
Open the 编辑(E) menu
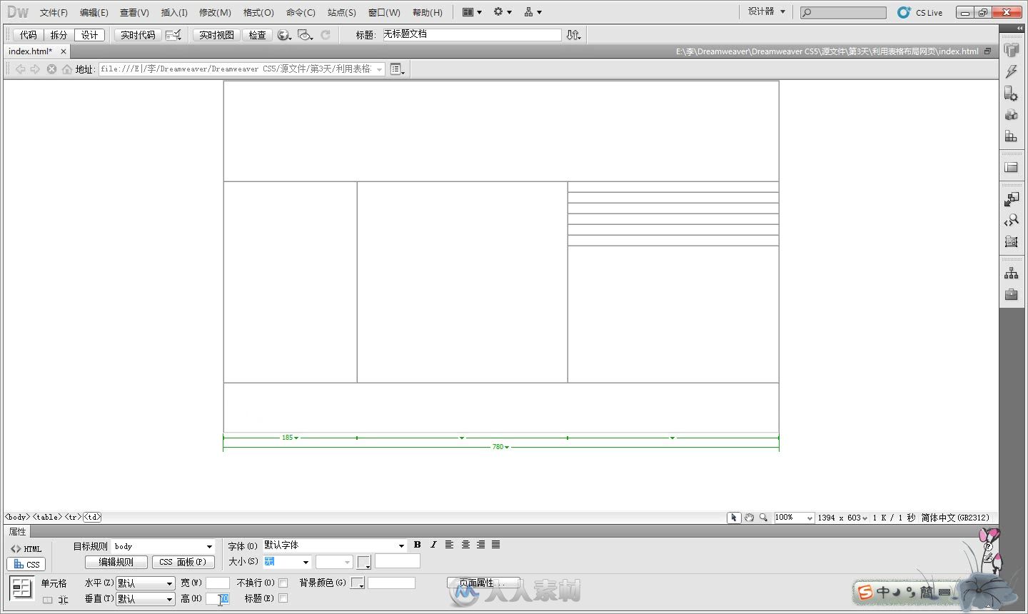(x=94, y=13)
